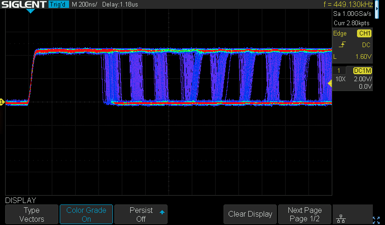Click the Sa 1.00GSa/s sample rate
The width and height of the screenshot is (385, 225).
click(x=352, y=14)
